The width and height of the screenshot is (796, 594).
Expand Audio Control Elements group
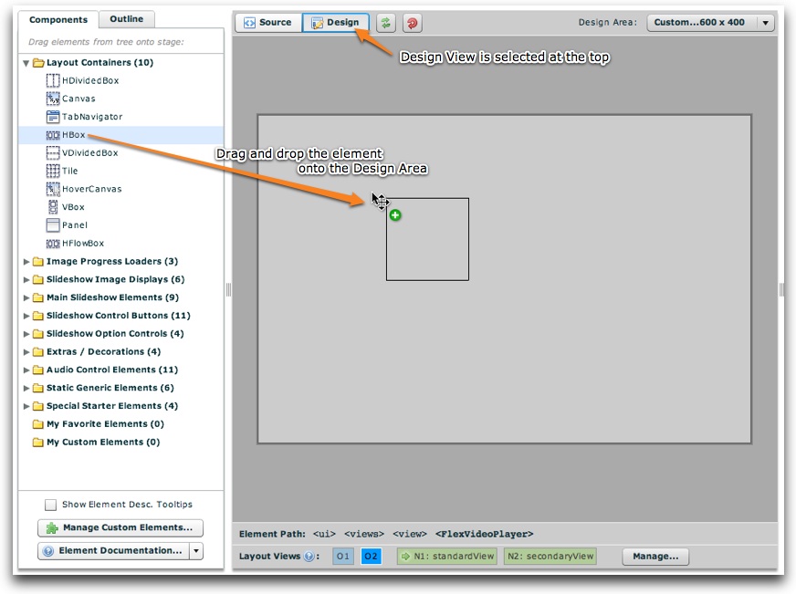pos(26,370)
